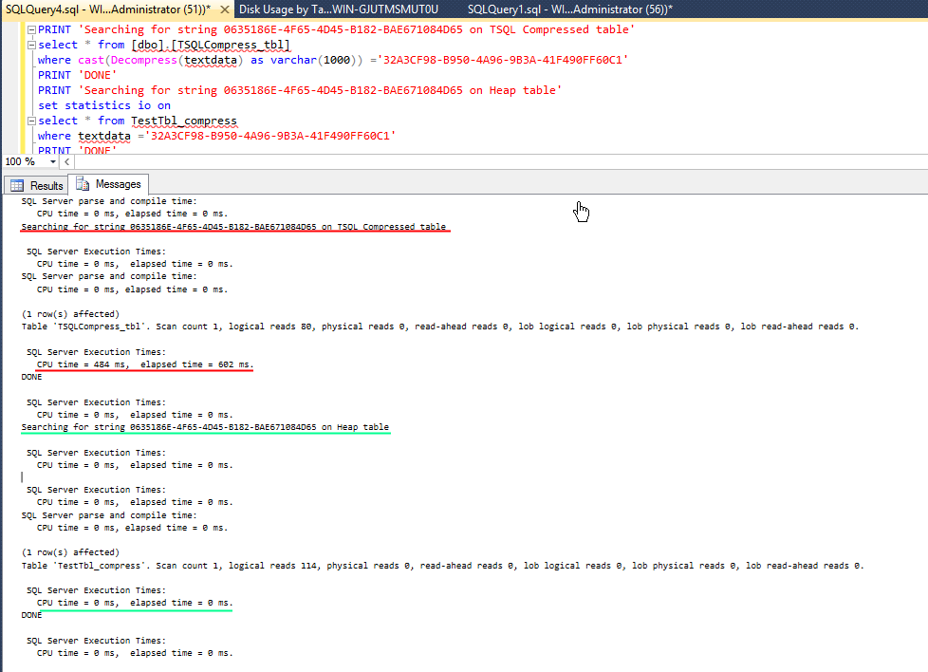928x672 pixels.
Task: Collapse the first PRINT statement outline block
Action: [x=32, y=29]
